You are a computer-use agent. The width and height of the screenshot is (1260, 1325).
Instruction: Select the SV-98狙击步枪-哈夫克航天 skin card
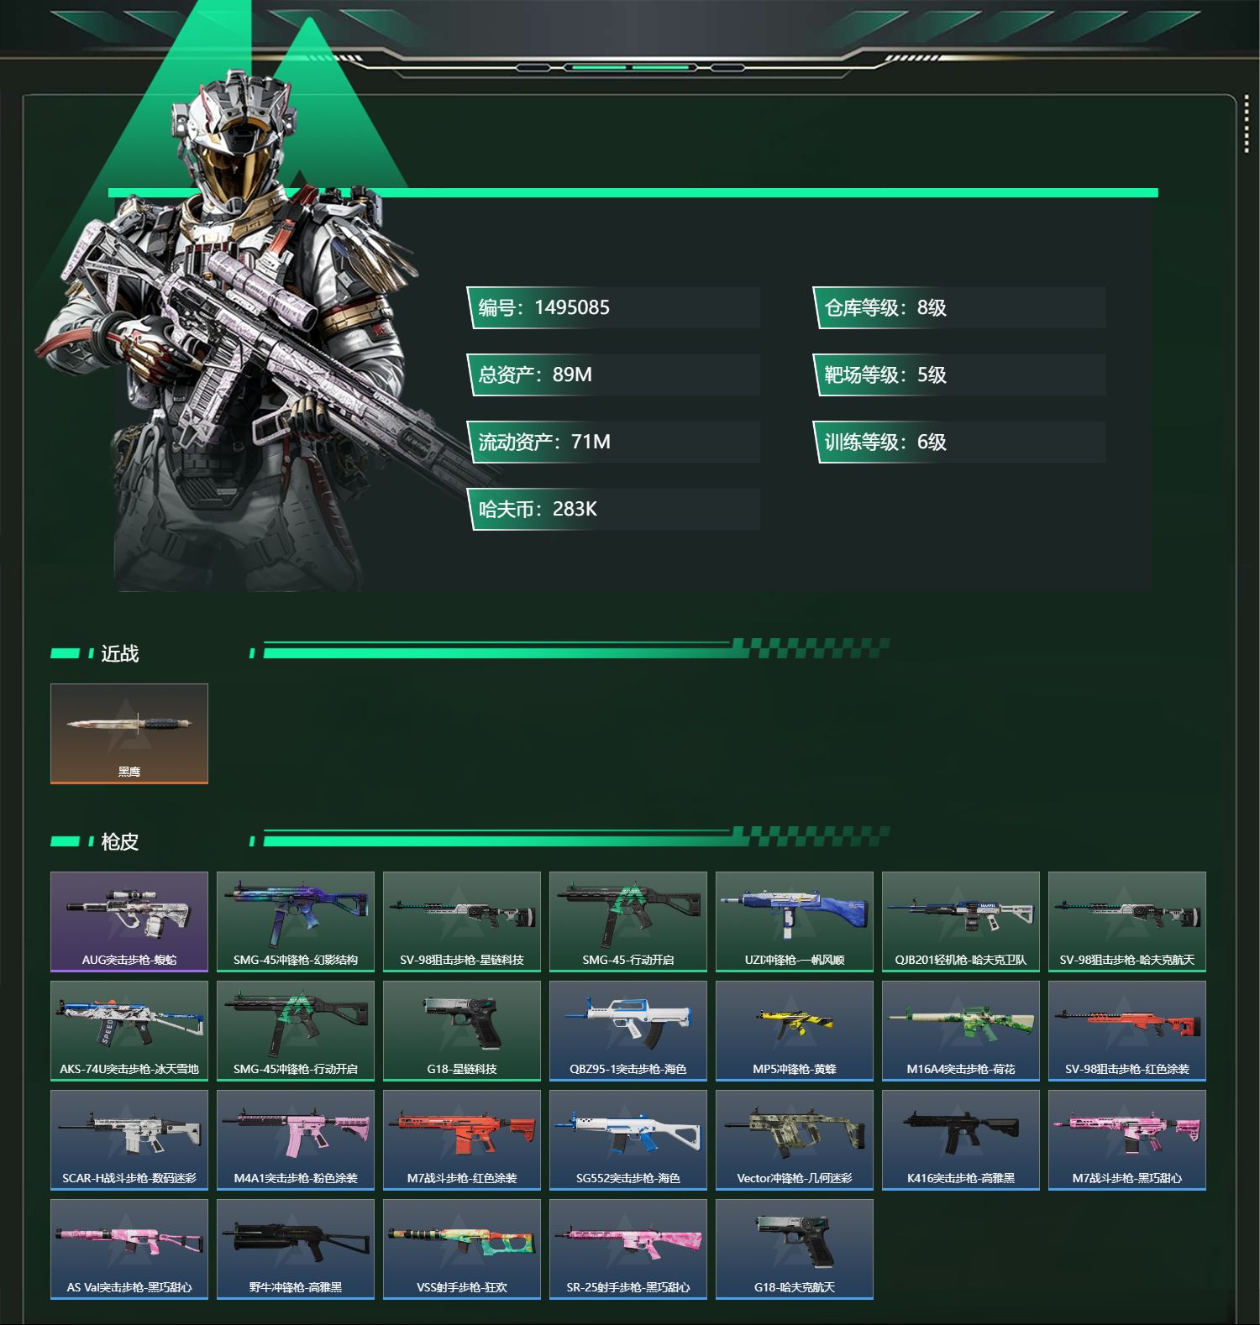[x=1127, y=922]
